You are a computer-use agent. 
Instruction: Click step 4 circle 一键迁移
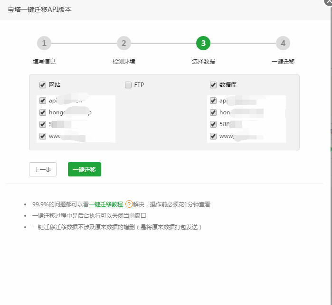click(283, 44)
